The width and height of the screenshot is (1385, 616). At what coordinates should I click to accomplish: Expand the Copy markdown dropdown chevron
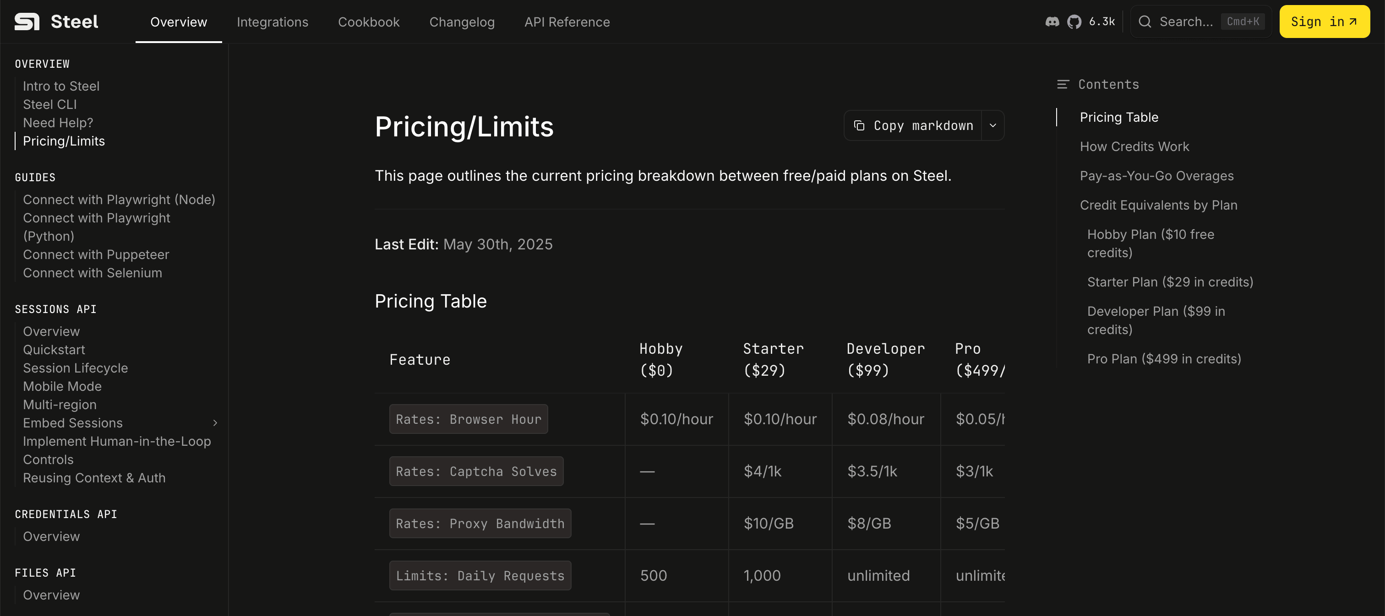(x=992, y=125)
